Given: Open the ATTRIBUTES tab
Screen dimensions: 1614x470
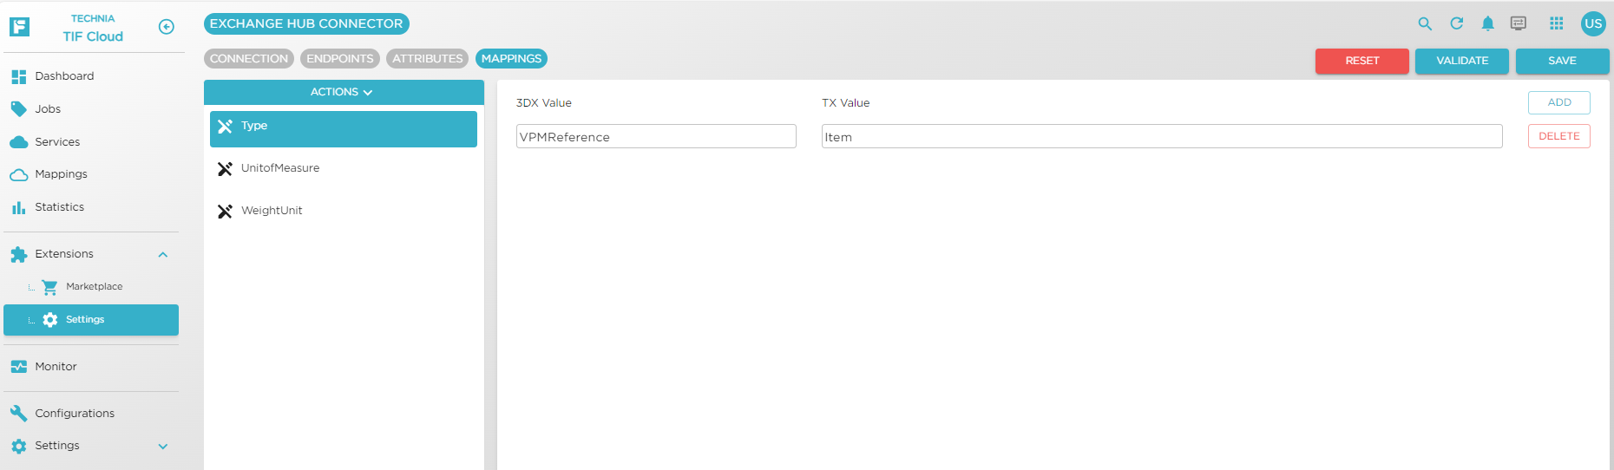Looking at the screenshot, I should (x=427, y=59).
